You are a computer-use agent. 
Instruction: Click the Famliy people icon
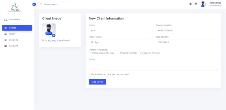[6, 34]
